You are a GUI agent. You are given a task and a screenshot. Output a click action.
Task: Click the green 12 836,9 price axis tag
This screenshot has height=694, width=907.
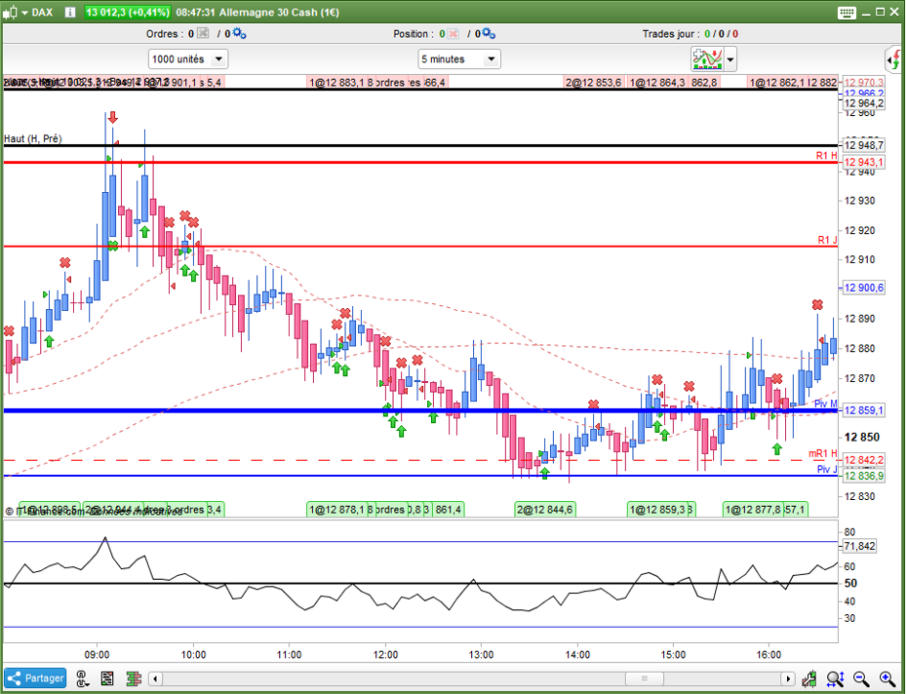coord(863,476)
